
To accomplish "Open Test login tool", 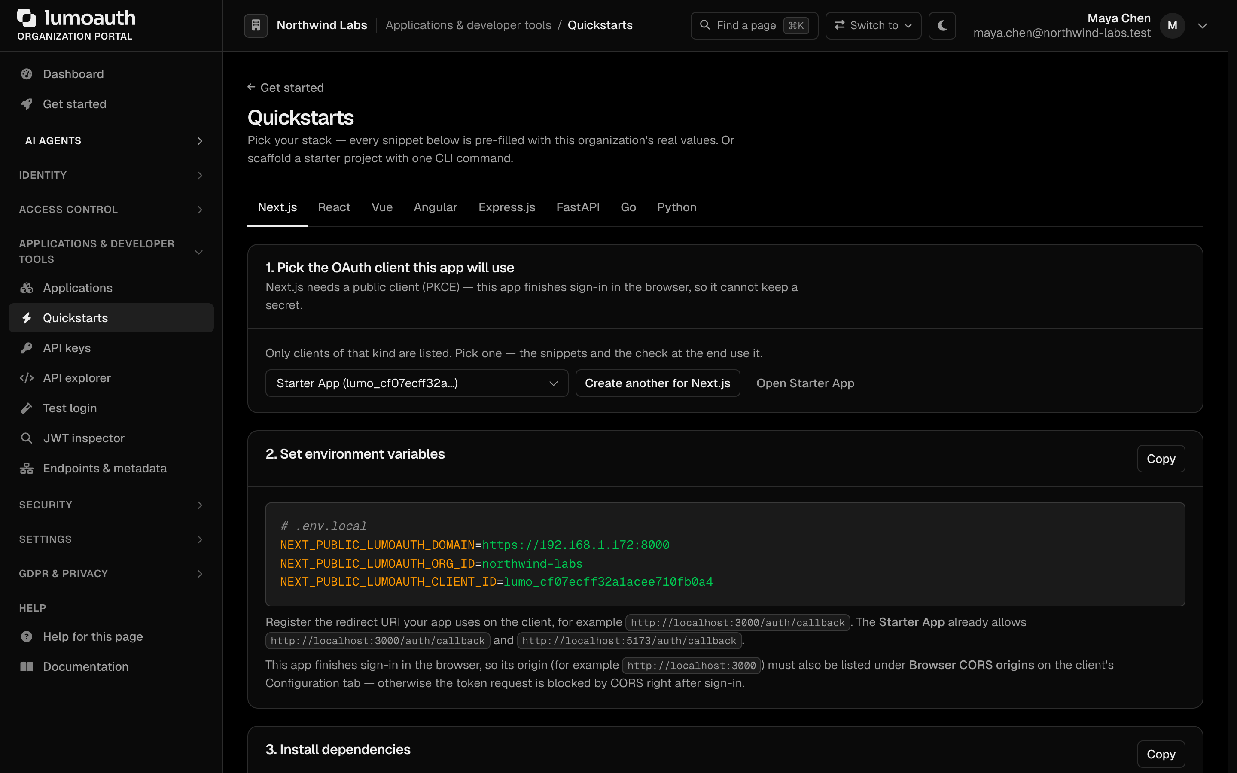I will click(x=111, y=408).
